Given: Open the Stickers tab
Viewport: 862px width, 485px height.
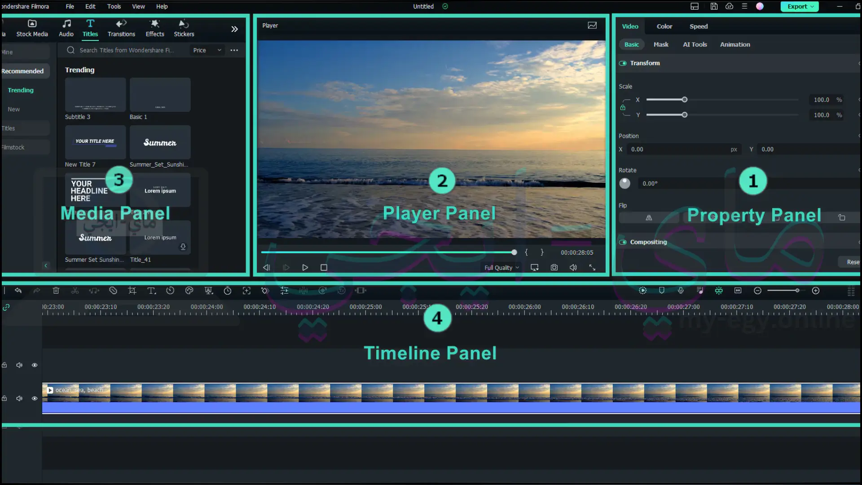Looking at the screenshot, I should [184, 28].
